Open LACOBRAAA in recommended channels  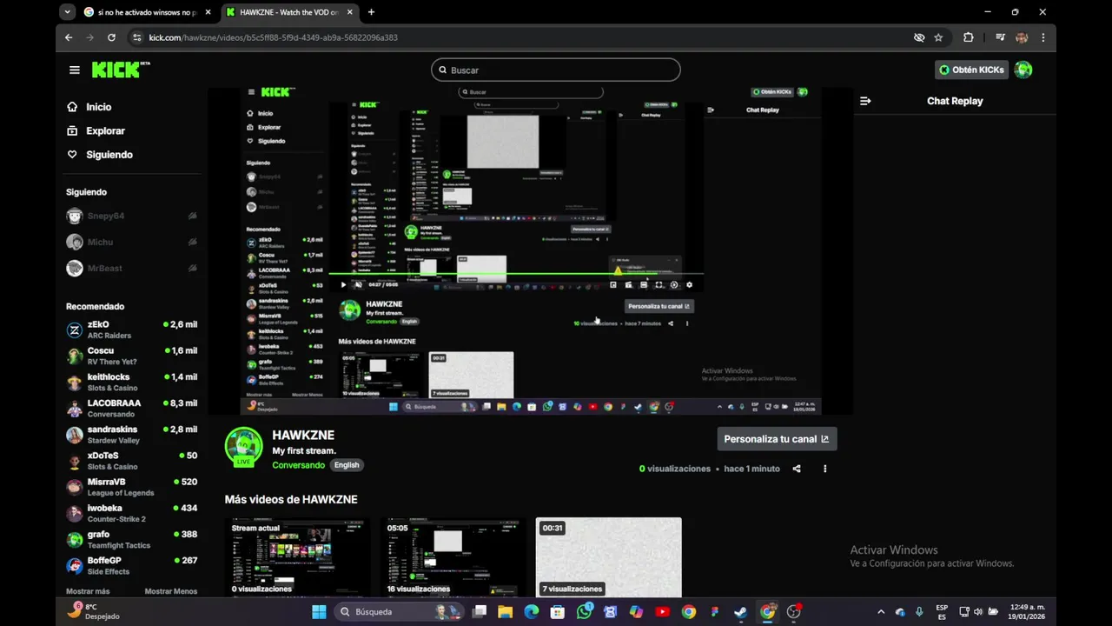tap(132, 409)
